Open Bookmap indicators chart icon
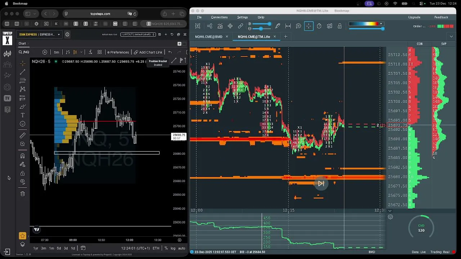This screenshot has width=461, height=259. (x=220, y=26)
